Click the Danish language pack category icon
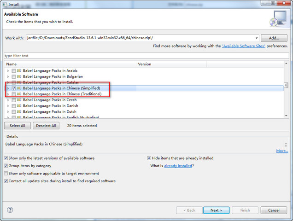Screen dimensions: 293x221 [x=19, y=106]
